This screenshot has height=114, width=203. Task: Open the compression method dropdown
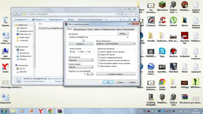click(x=81, y=60)
